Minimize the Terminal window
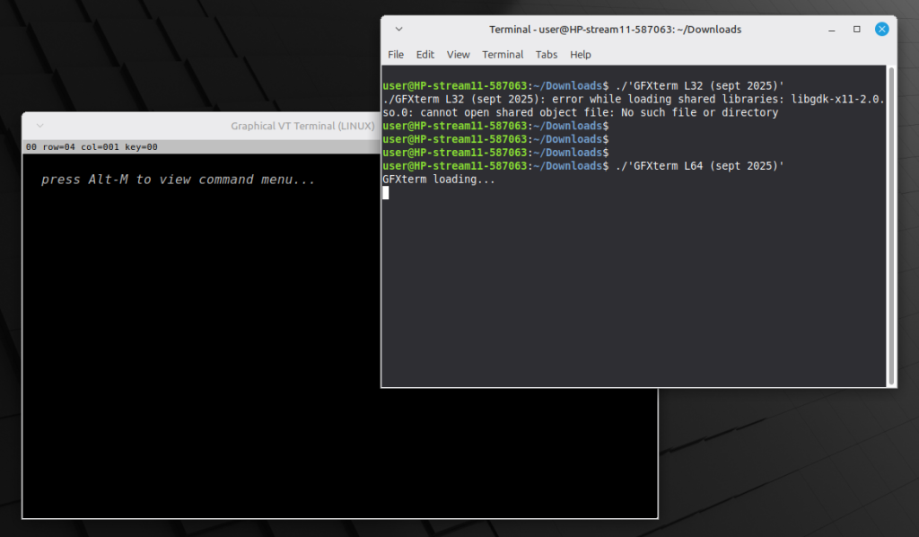 click(832, 30)
